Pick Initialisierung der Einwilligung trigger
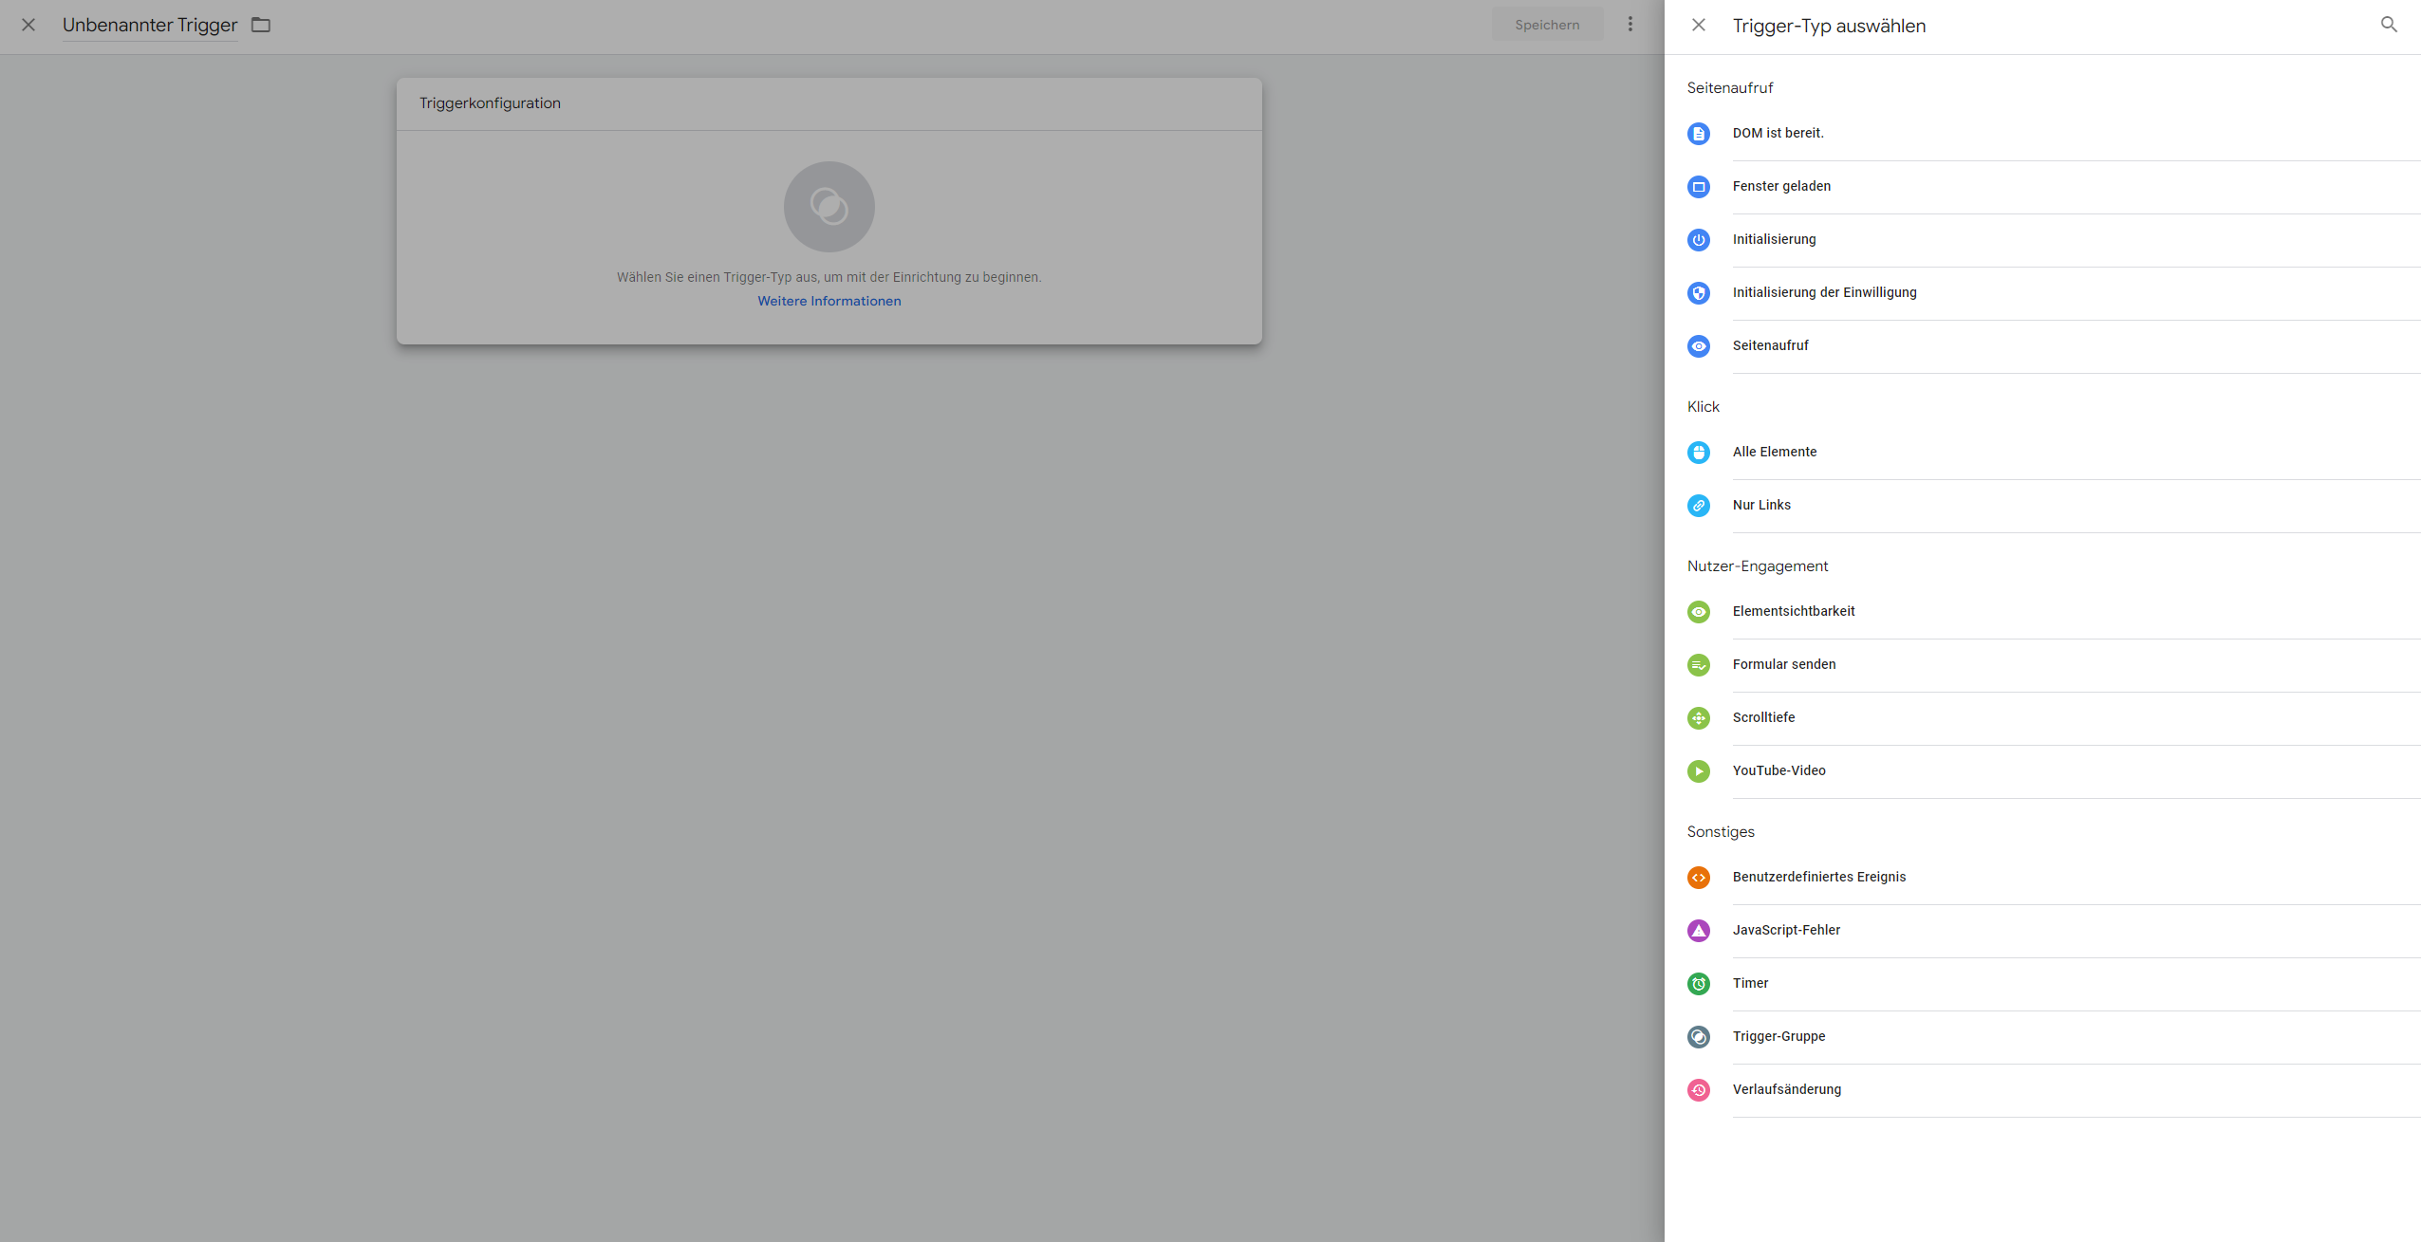Image resolution: width=2421 pixels, height=1242 pixels. [x=2054, y=293]
